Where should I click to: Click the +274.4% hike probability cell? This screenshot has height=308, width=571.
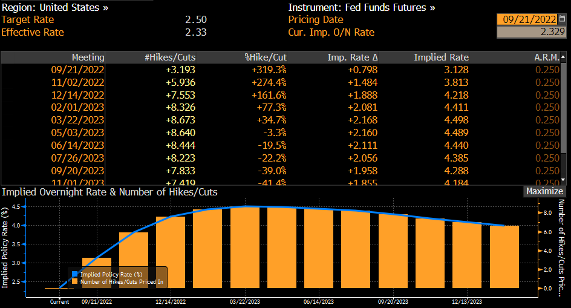click(269, 82)
